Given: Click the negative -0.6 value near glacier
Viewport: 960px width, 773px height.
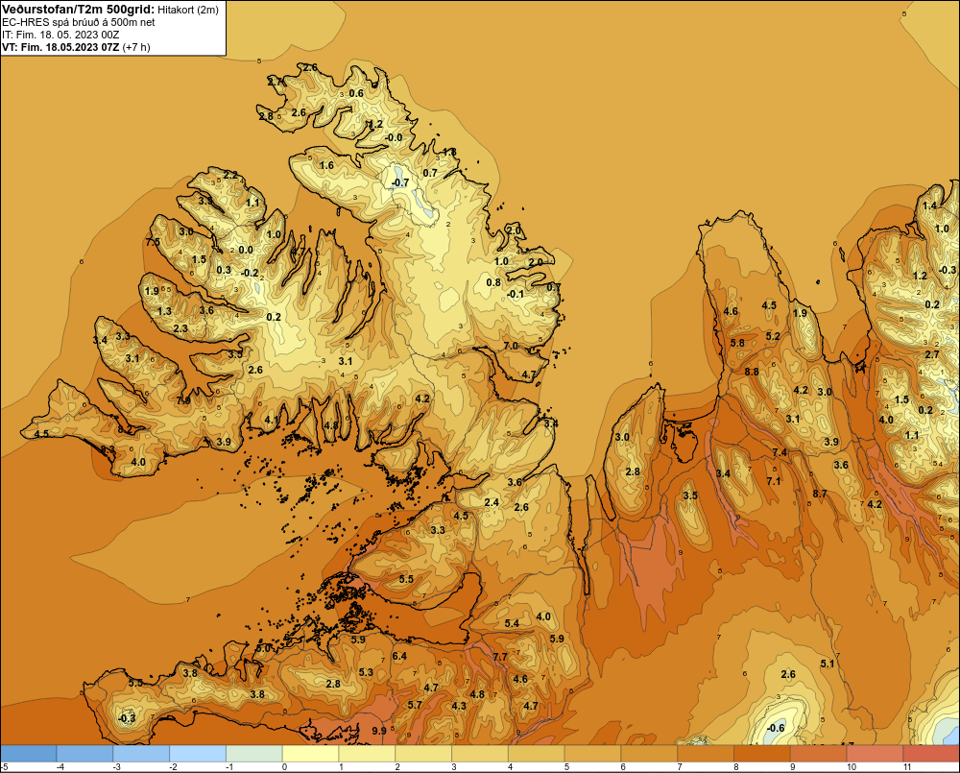Looking at the screenshot, I should point(775,728).
